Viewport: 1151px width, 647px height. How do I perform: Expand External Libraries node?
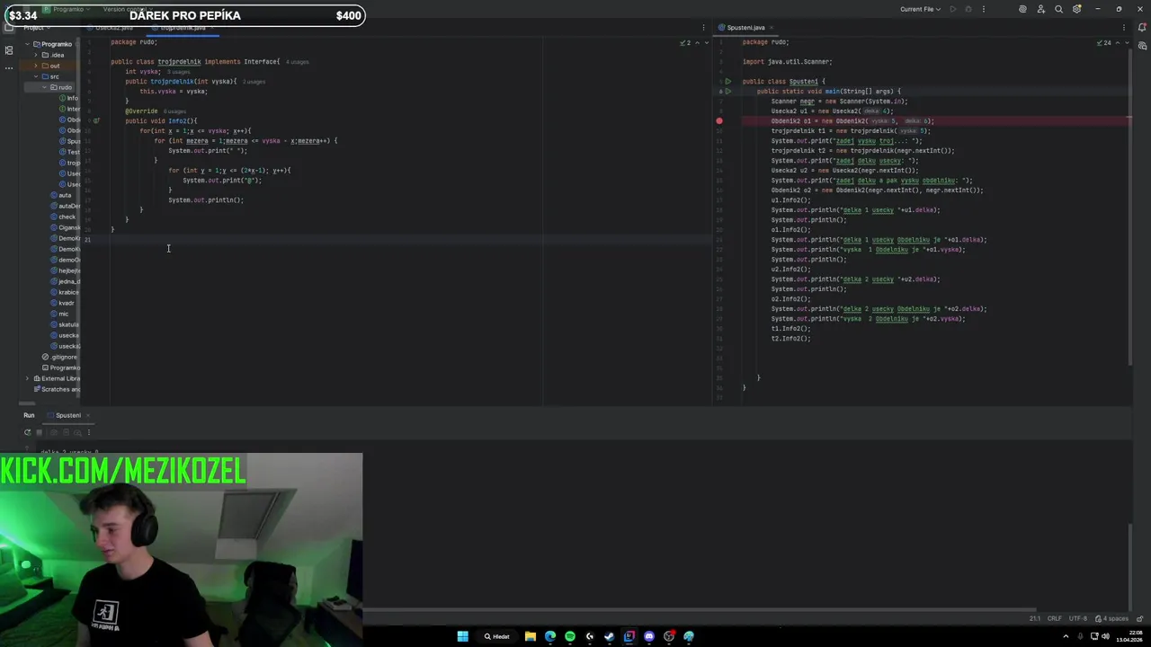tap(27, 378)
